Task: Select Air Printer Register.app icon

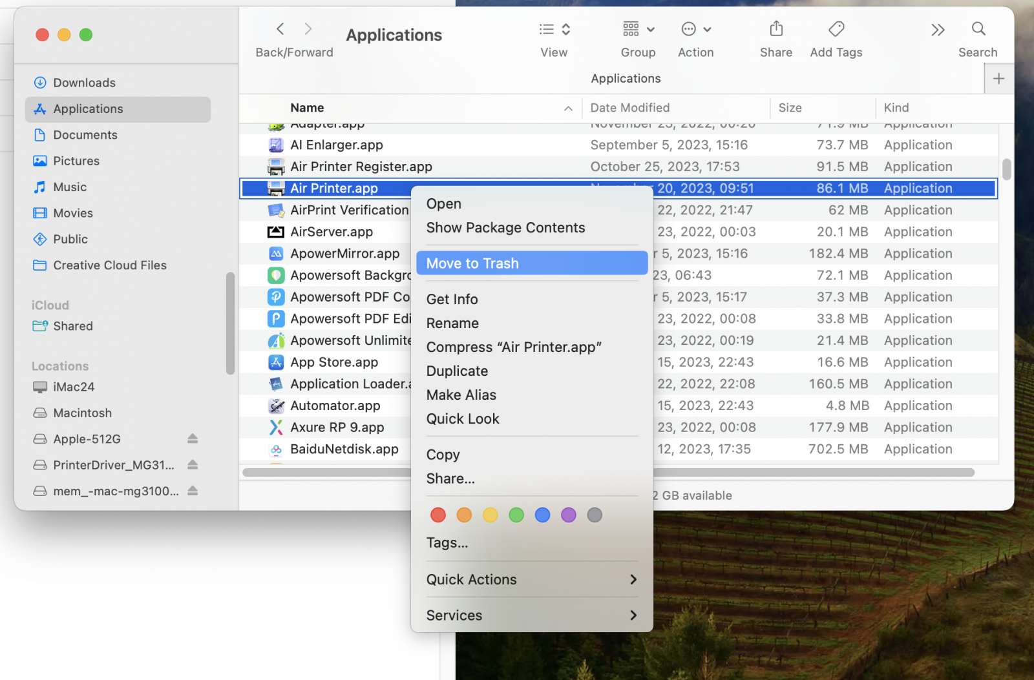Action: point(276,167)
